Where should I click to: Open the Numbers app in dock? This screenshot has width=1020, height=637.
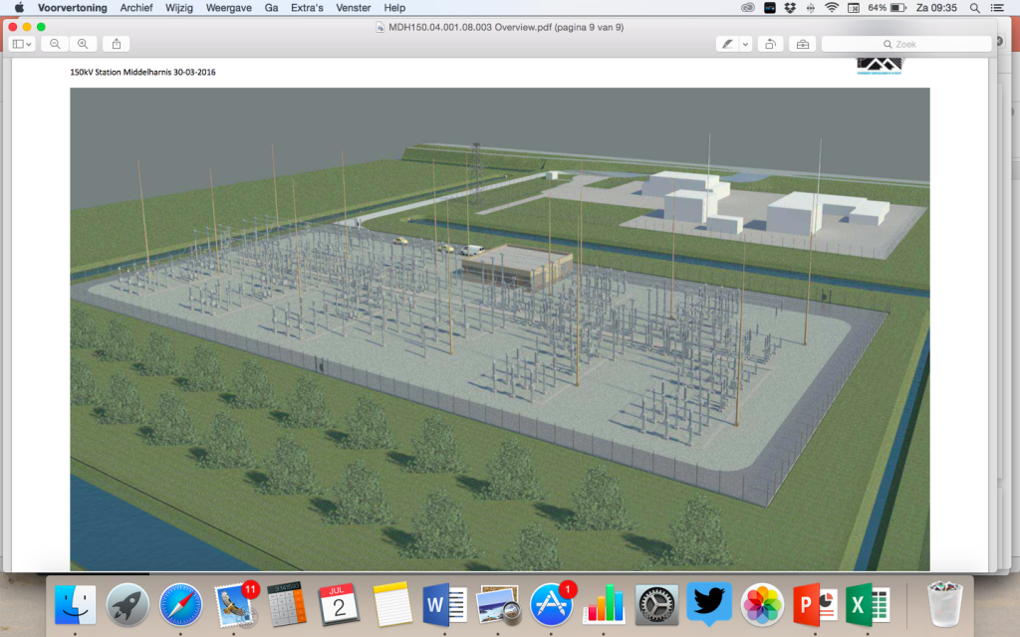[604, 604]
